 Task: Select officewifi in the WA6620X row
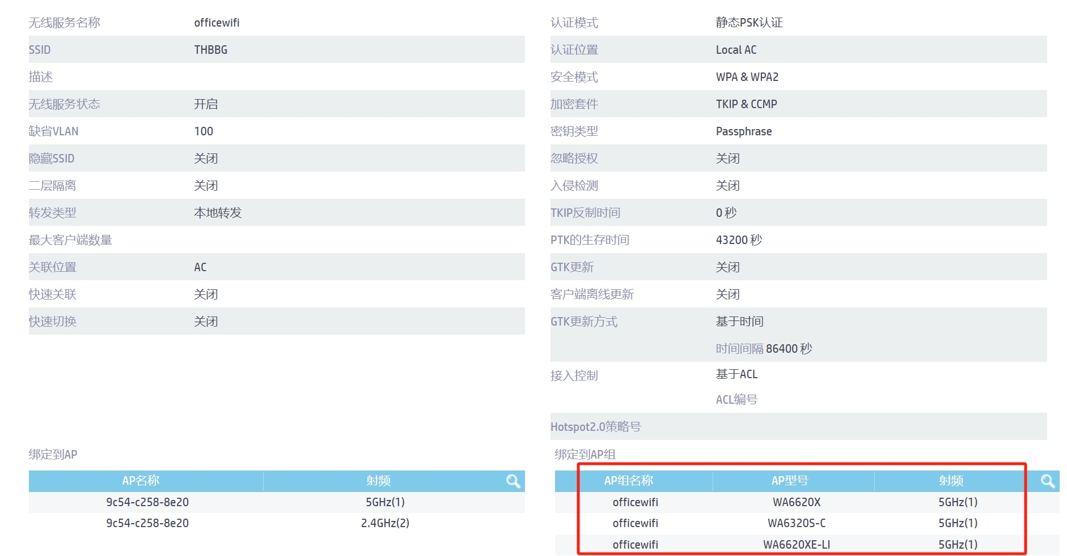point(636,502)
